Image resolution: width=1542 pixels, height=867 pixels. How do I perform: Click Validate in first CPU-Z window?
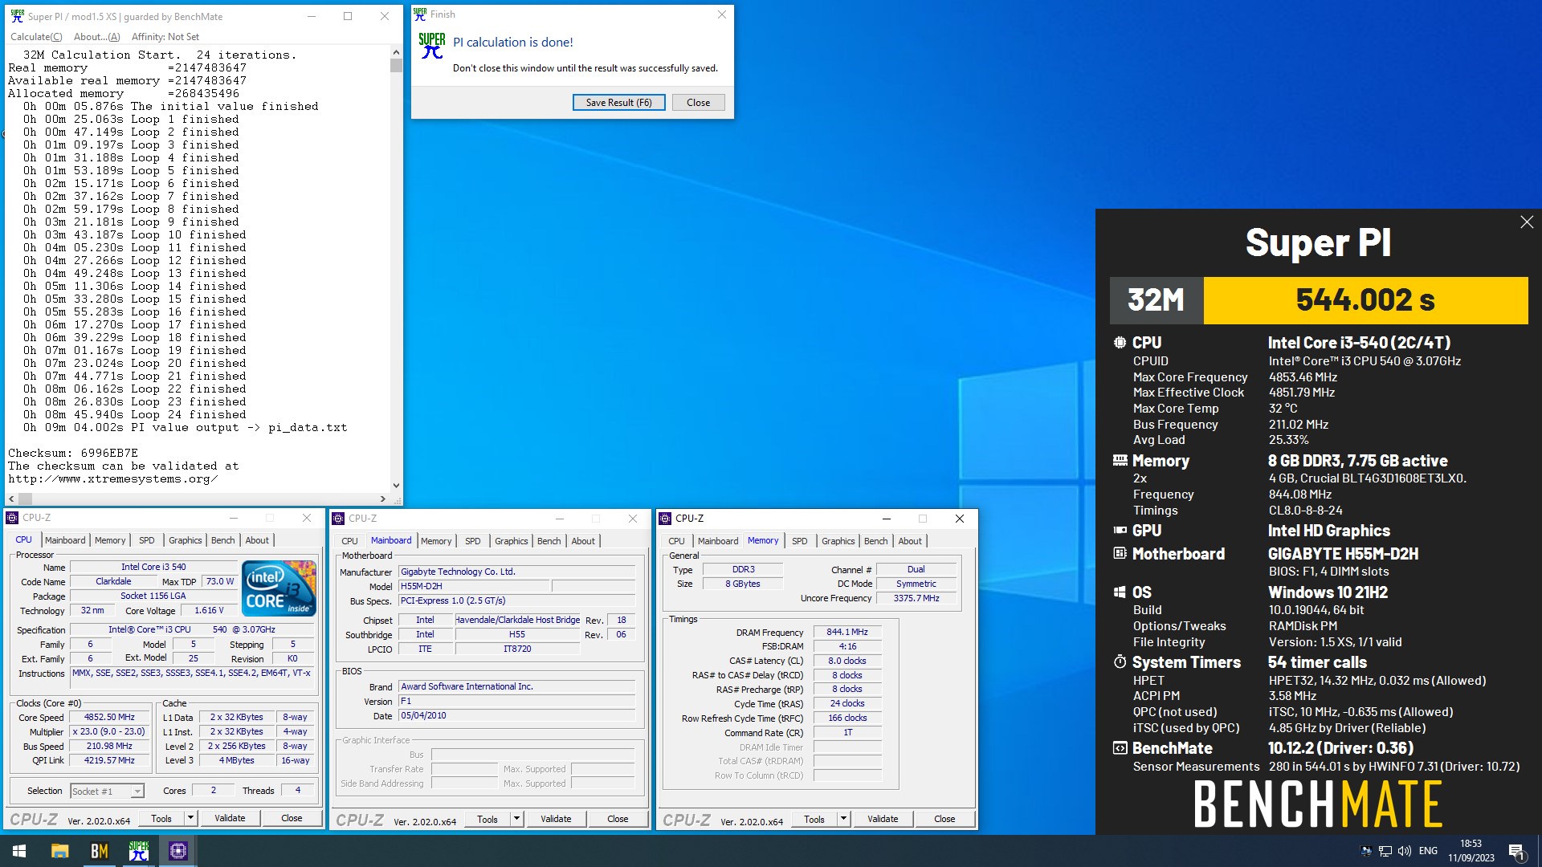pyautogui.click(x=230, y=818)
